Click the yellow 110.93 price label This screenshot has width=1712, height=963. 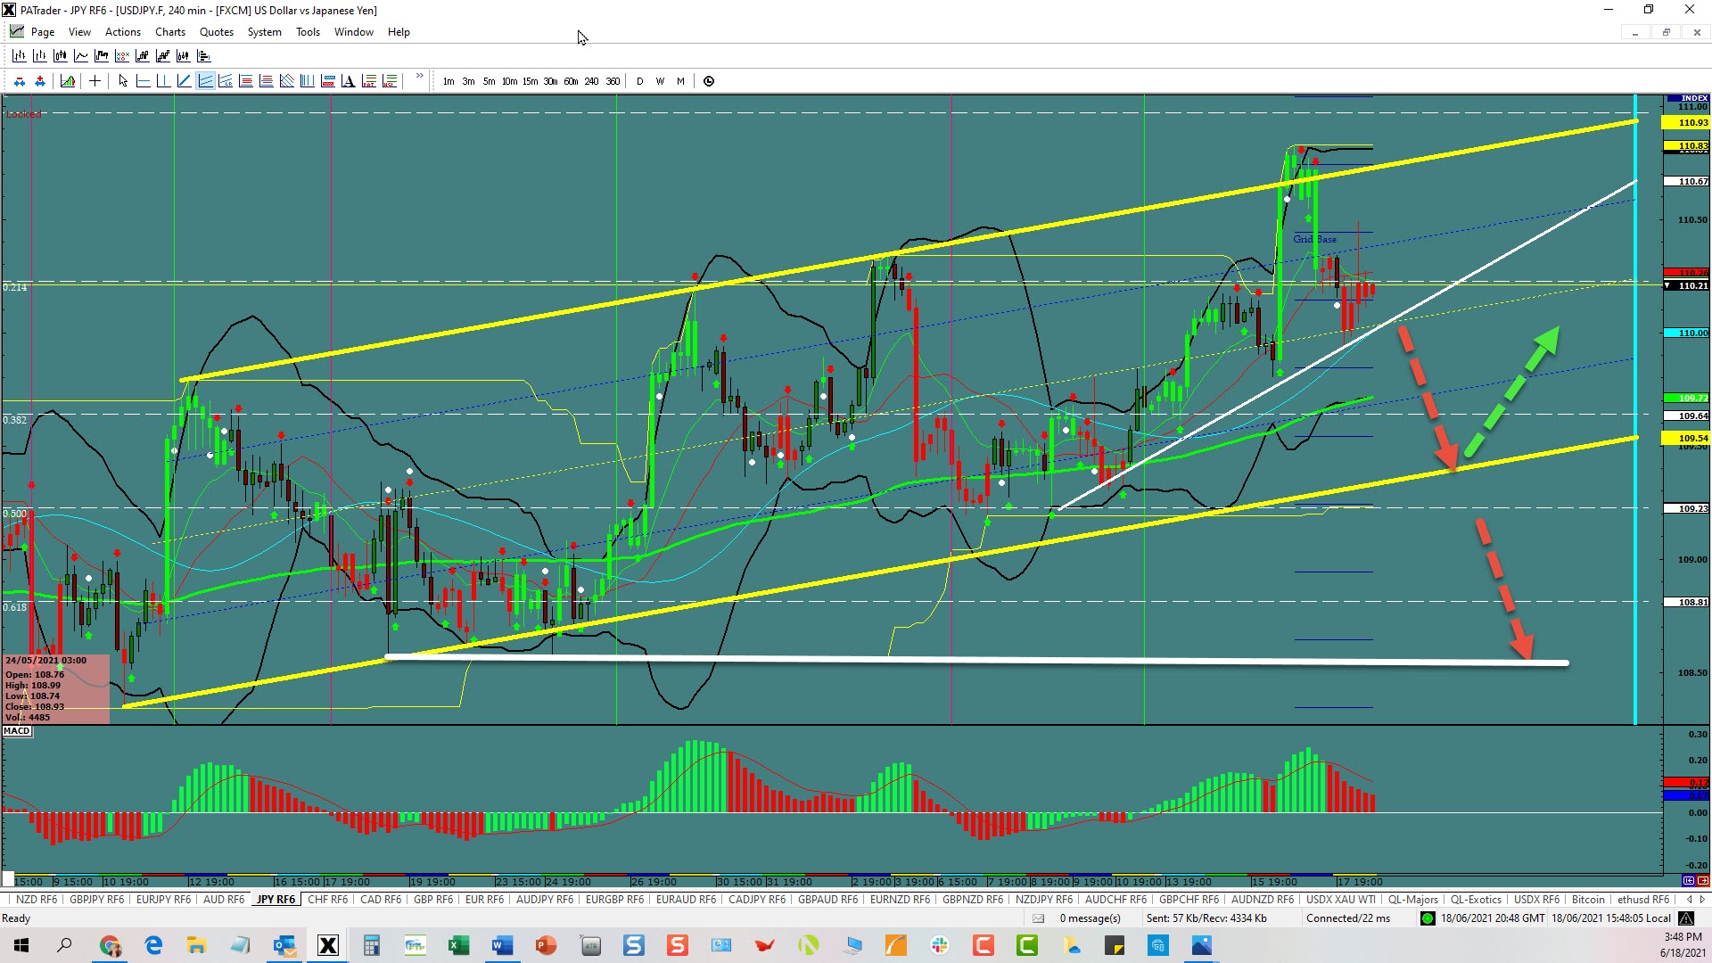point(1685,122)
